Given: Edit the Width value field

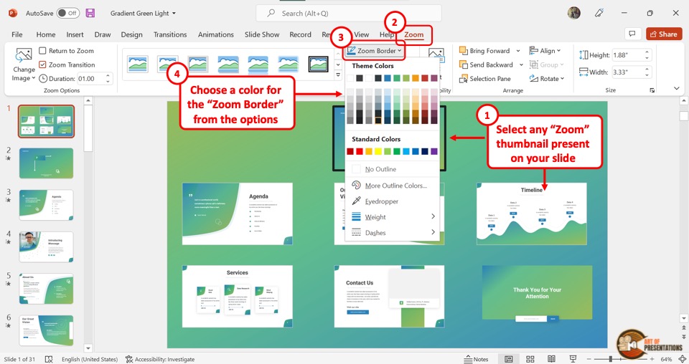Looking at the screenshot, I should tap(627, 72).
